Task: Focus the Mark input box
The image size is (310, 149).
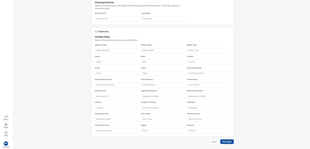Action: tap(162, 62)
